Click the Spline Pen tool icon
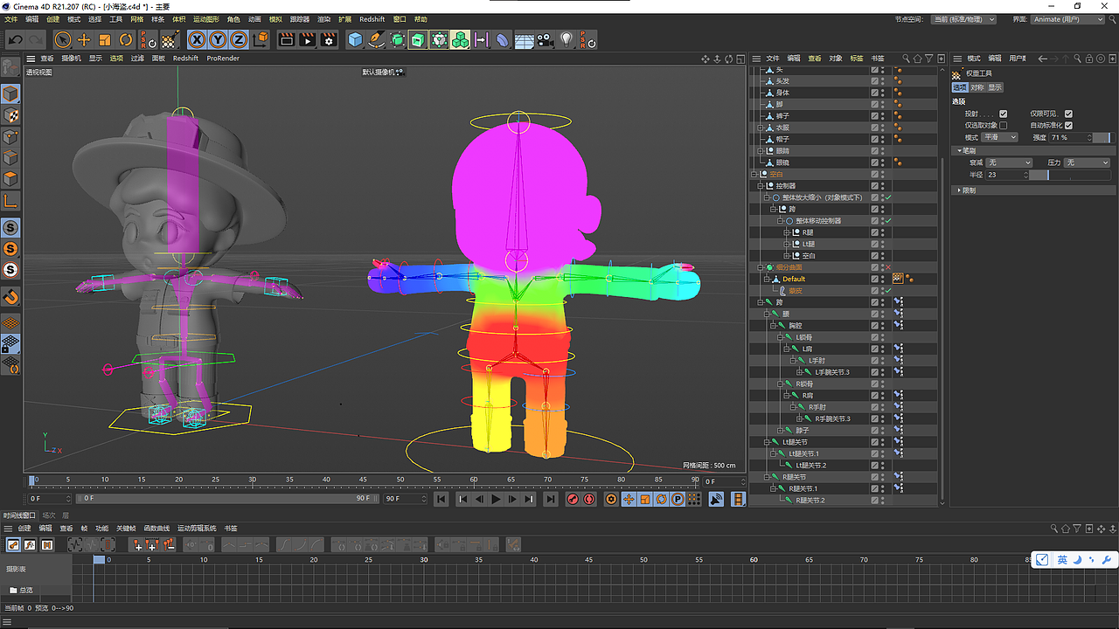This screenshot has height=629, width=1119. pos(376,39)
